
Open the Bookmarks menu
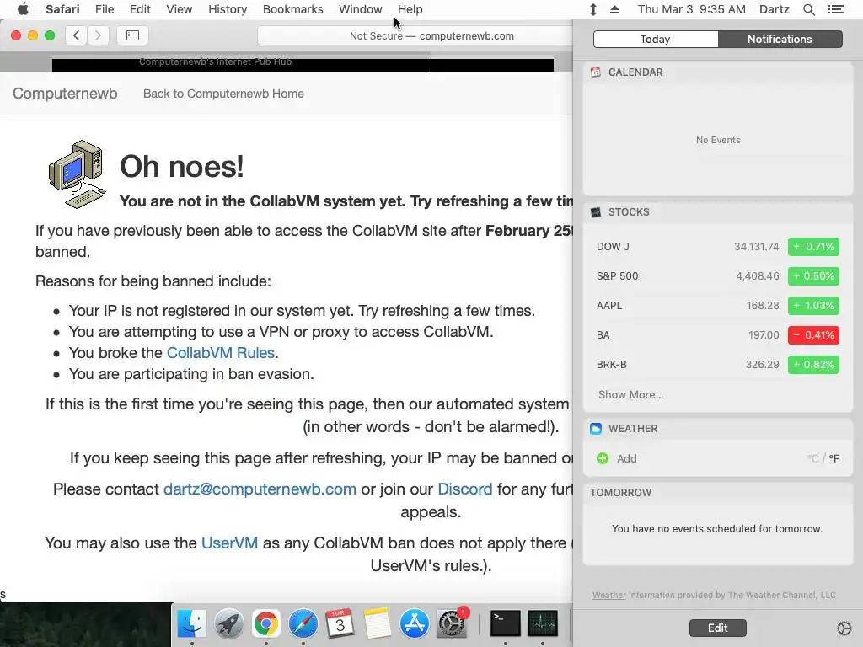pos(292,9)
